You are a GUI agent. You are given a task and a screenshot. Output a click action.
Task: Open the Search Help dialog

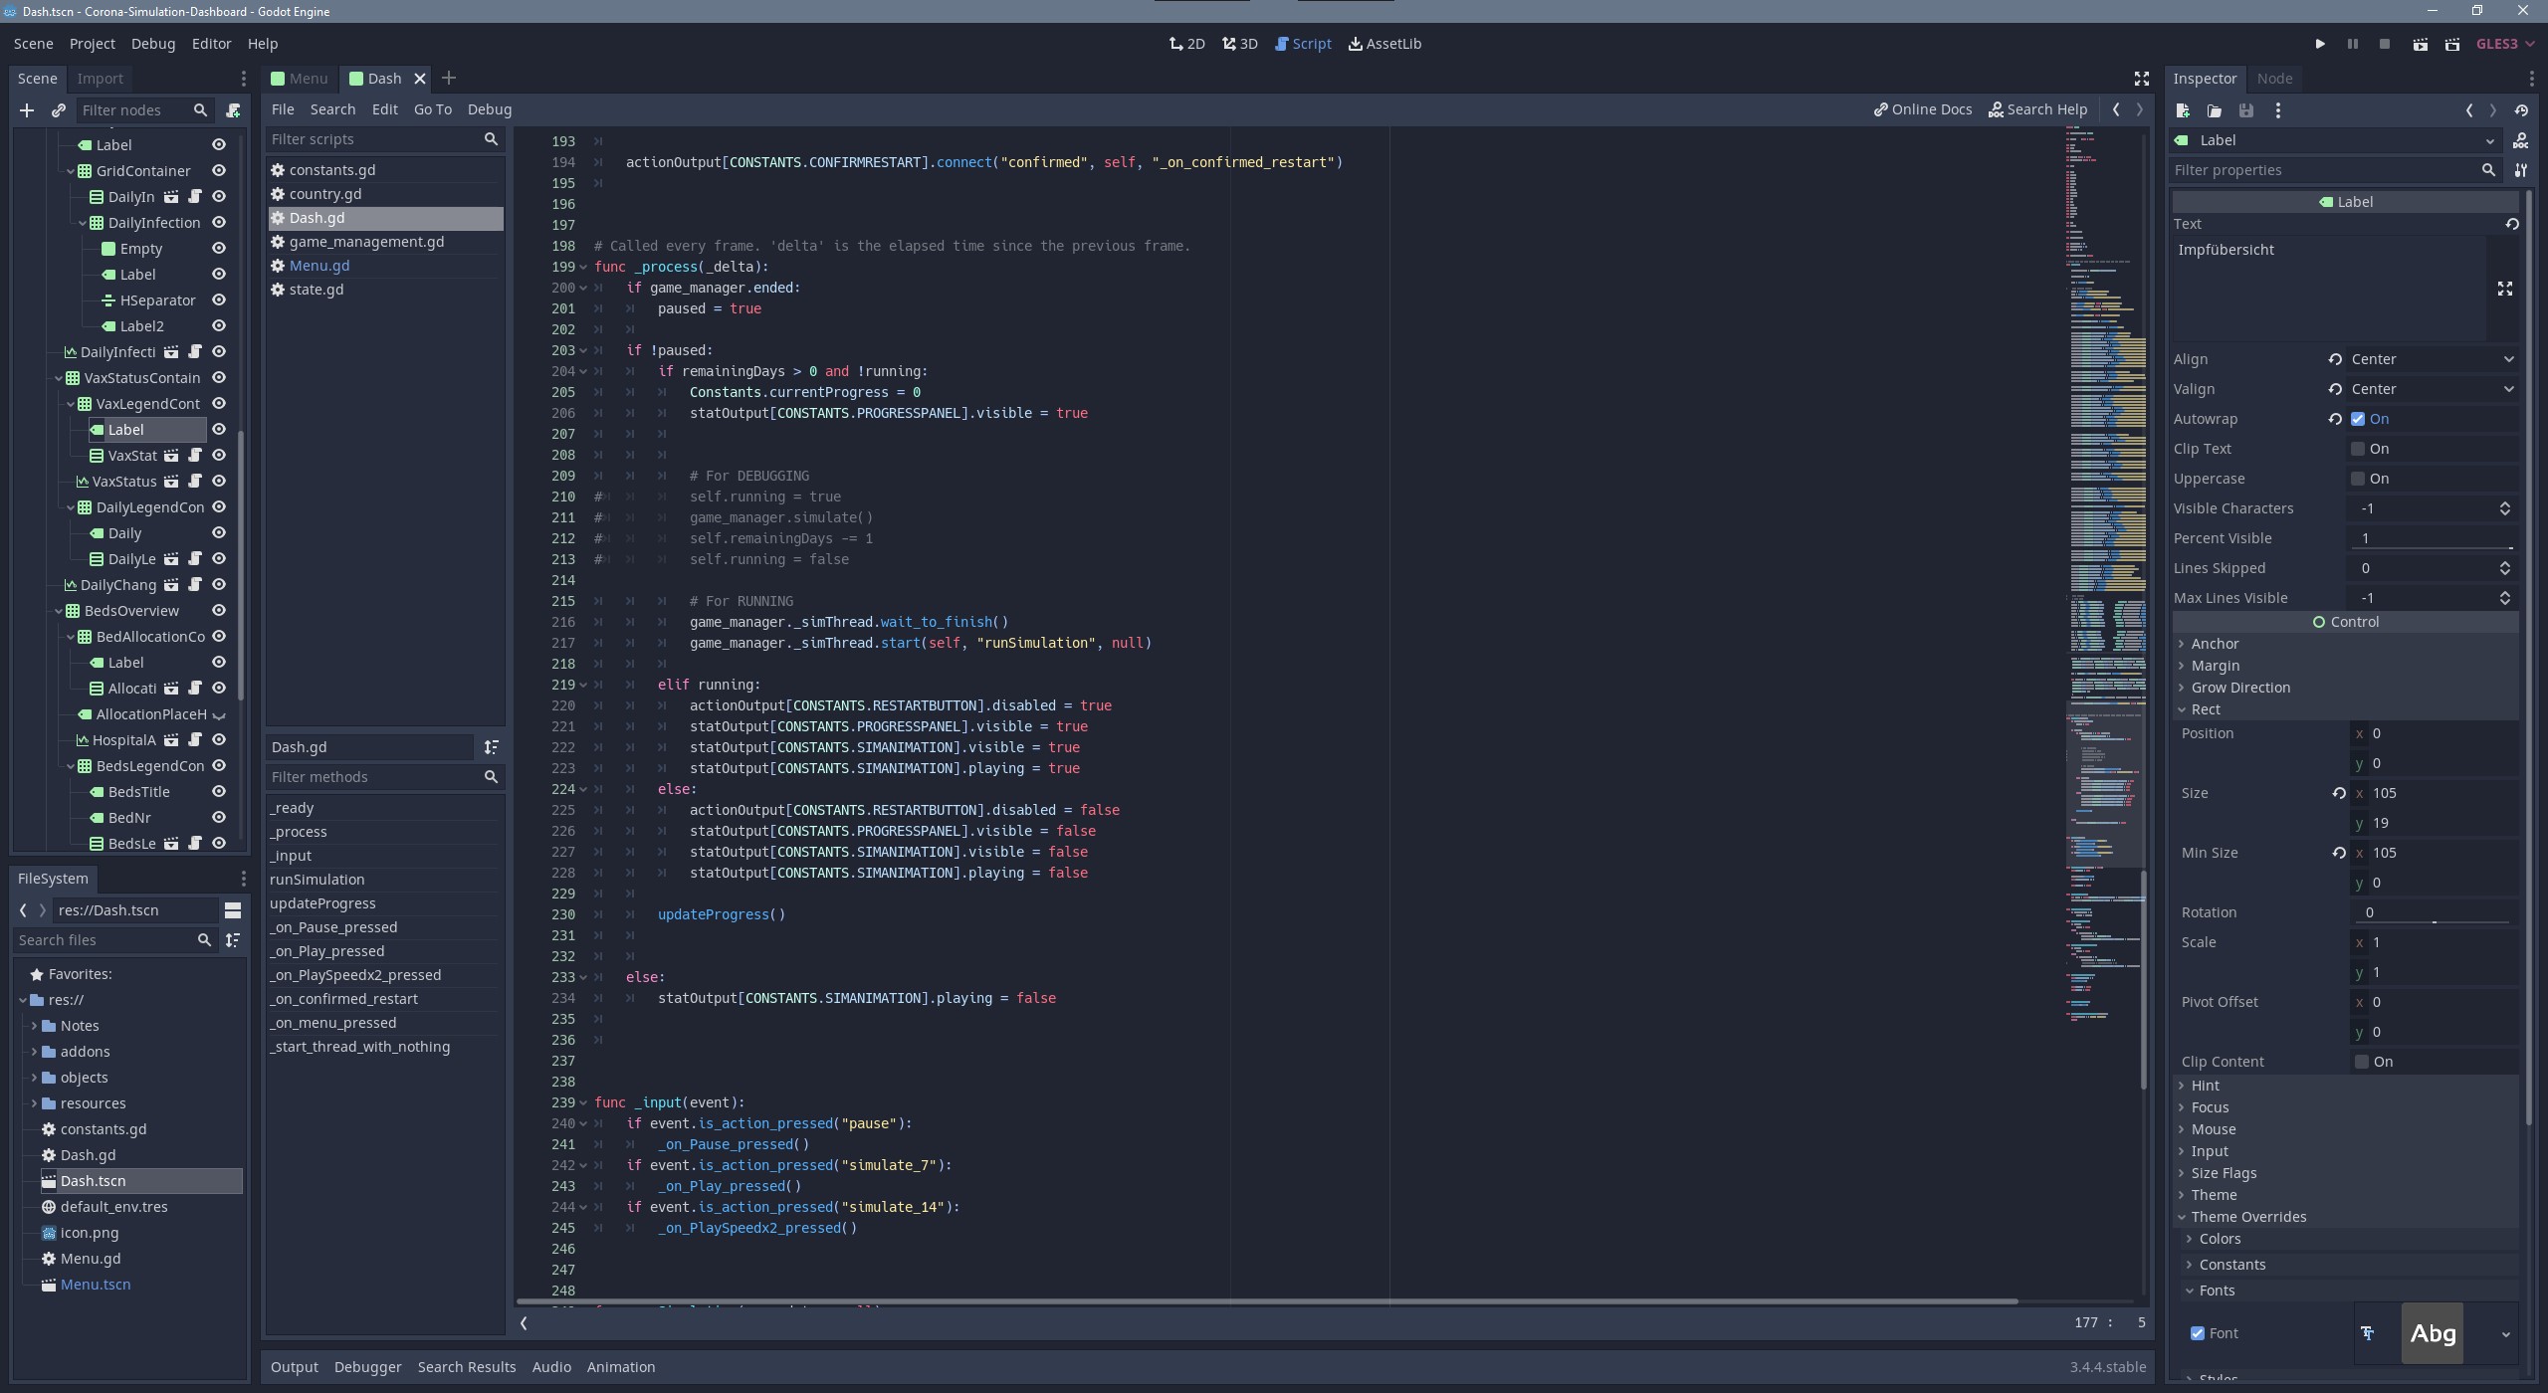[2037, 109]
